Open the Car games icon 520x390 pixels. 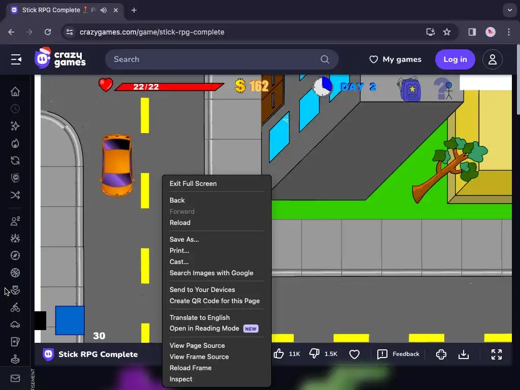15,324
